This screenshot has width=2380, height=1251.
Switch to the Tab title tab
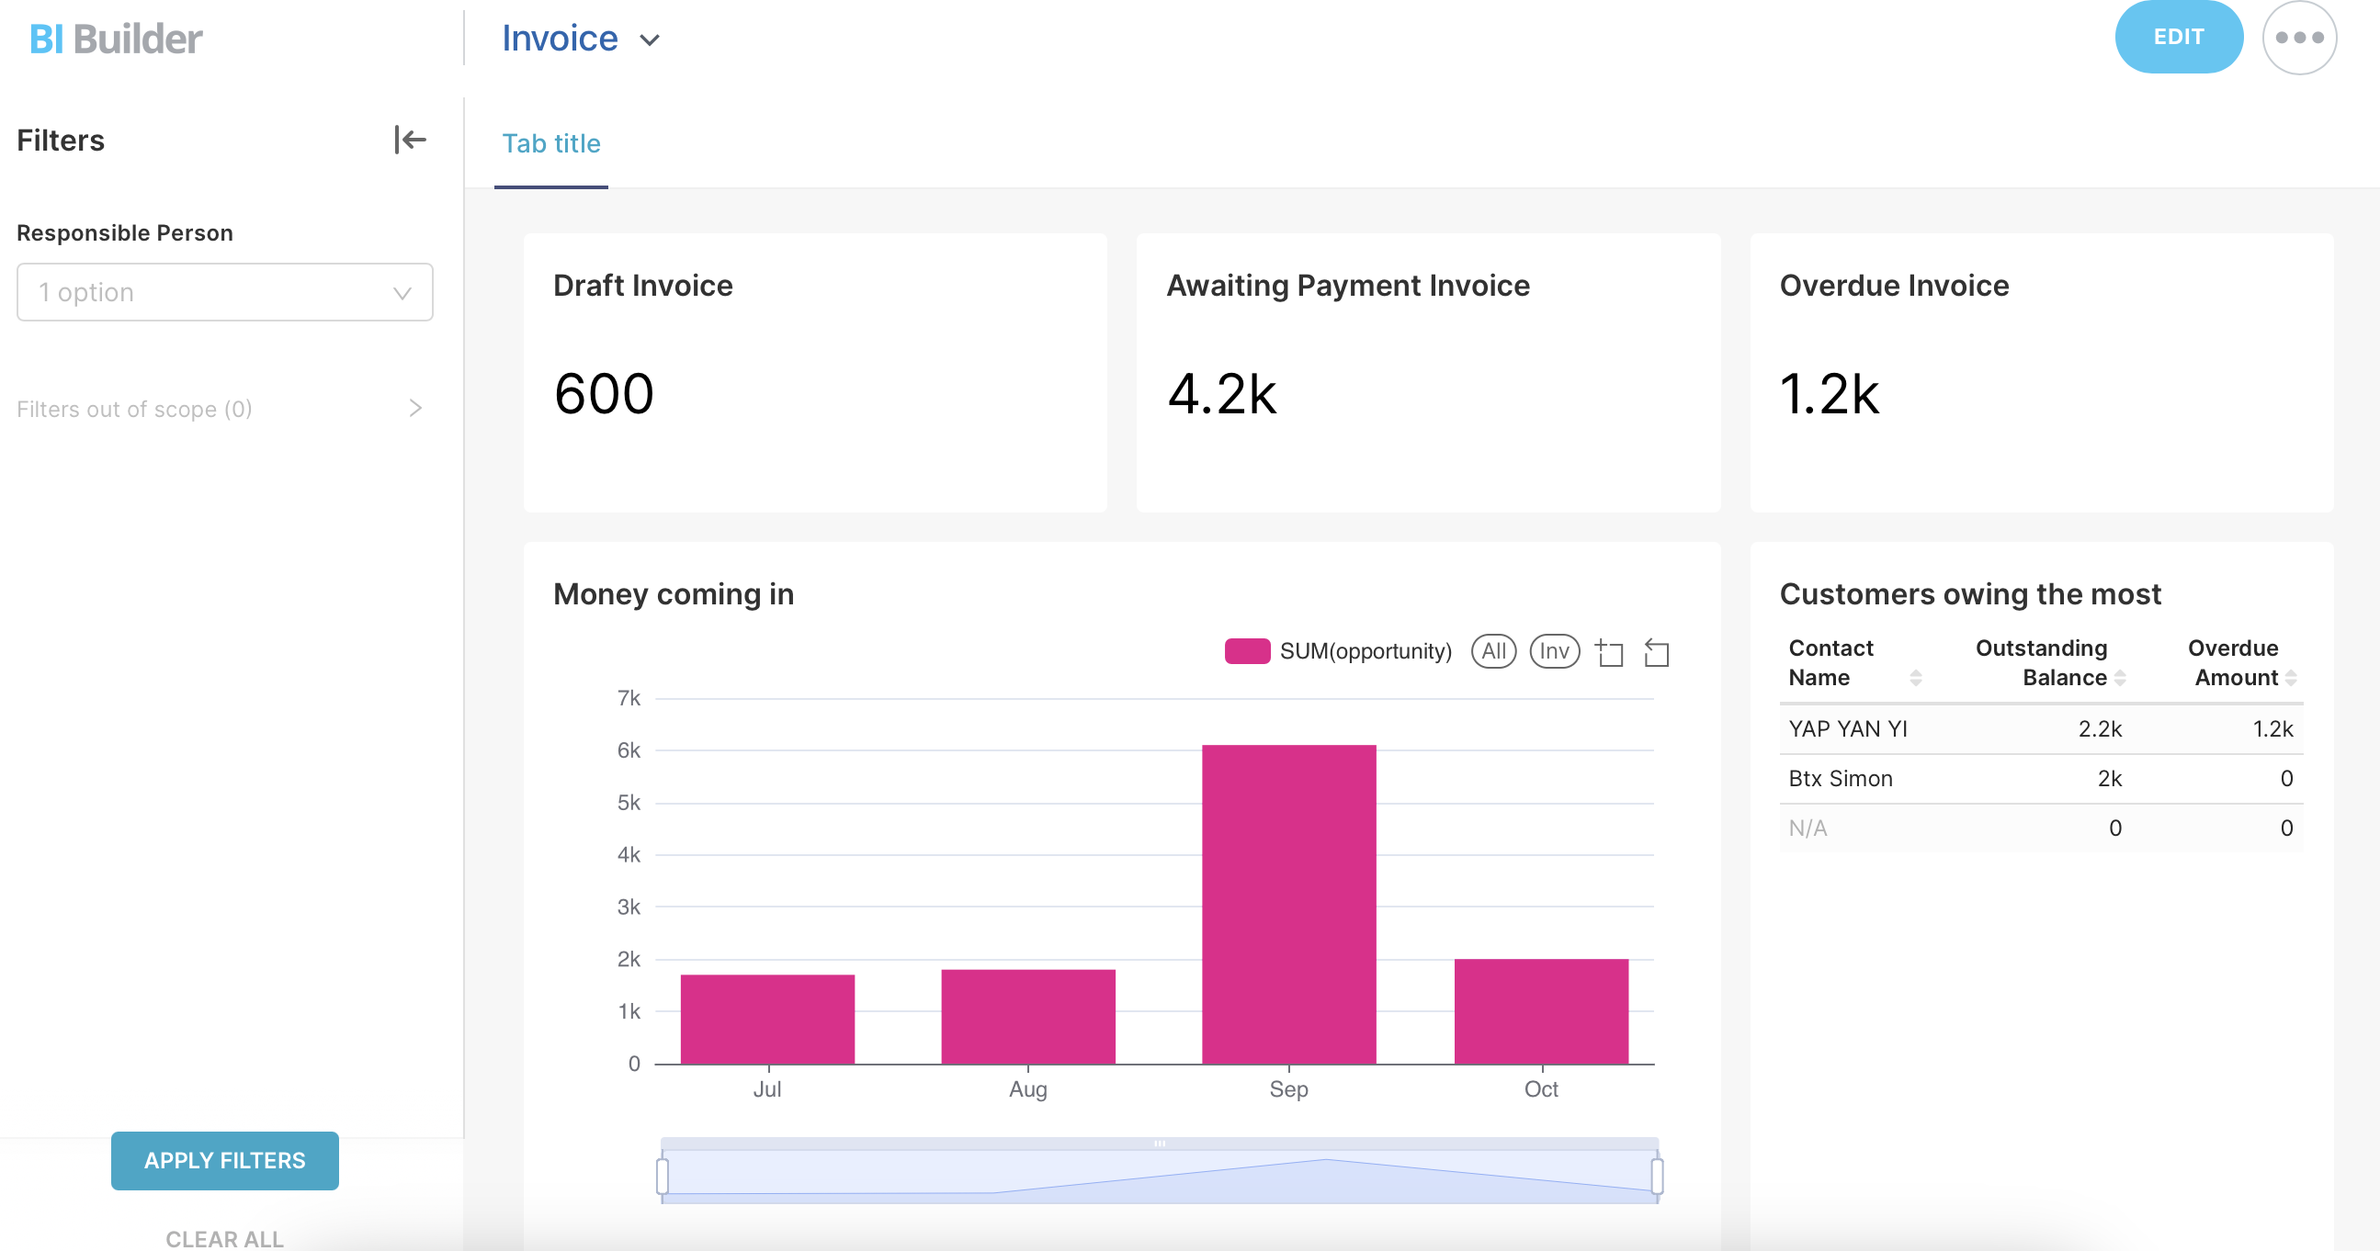[x=550, y=144]
